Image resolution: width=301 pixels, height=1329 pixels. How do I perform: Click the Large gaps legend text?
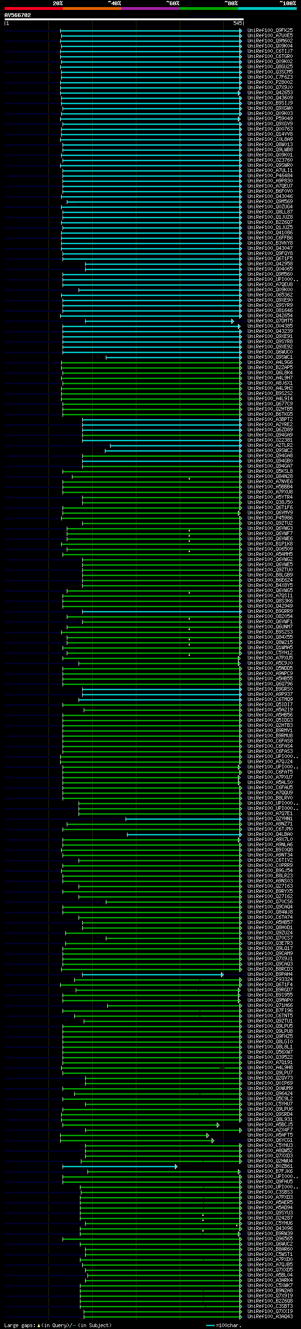coord(58,1325)
